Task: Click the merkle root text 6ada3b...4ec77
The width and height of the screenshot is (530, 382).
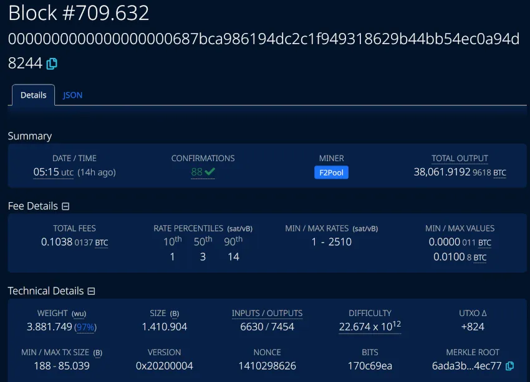Action: point(466,366)
